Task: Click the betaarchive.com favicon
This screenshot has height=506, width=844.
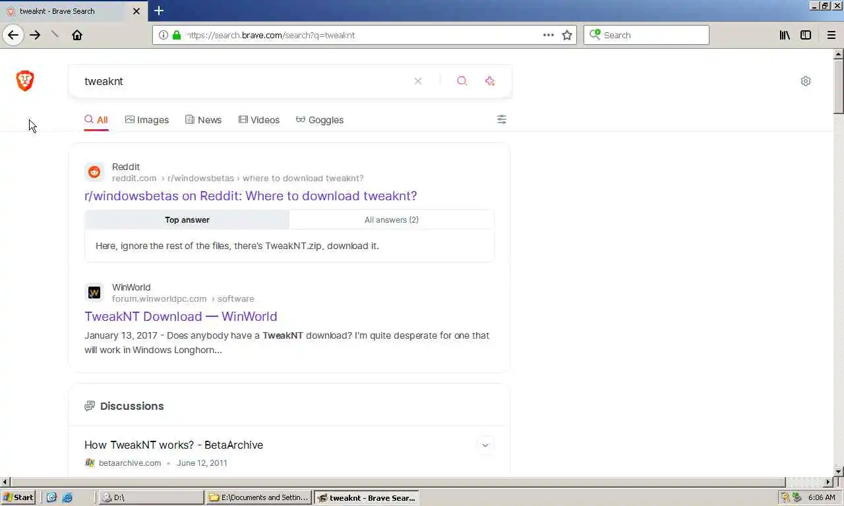Action: (x=90, y=463)
